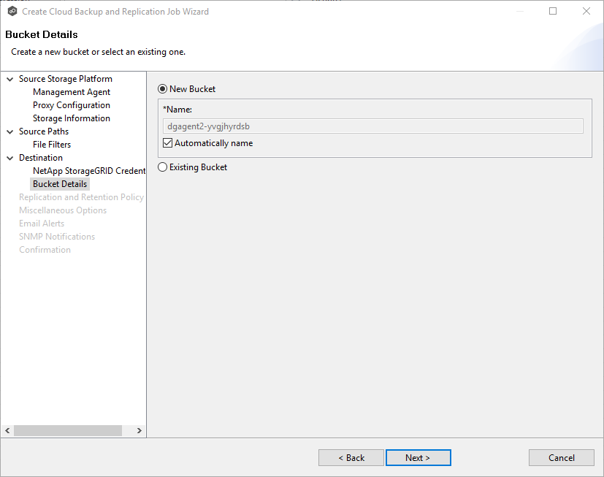This screenshot has width=604, height=477.
Task: Select the File Filters step
Action: click(x=53, y=144)
